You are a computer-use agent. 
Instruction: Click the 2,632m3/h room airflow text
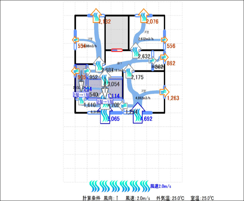click(x=146, y=39)
